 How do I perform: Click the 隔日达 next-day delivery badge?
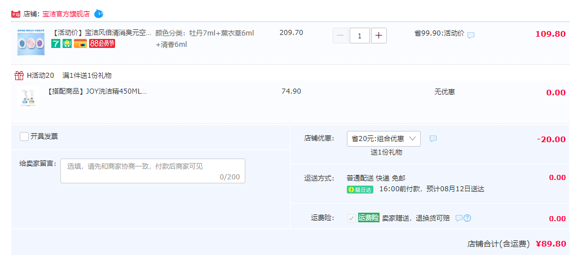click(359, 190)
